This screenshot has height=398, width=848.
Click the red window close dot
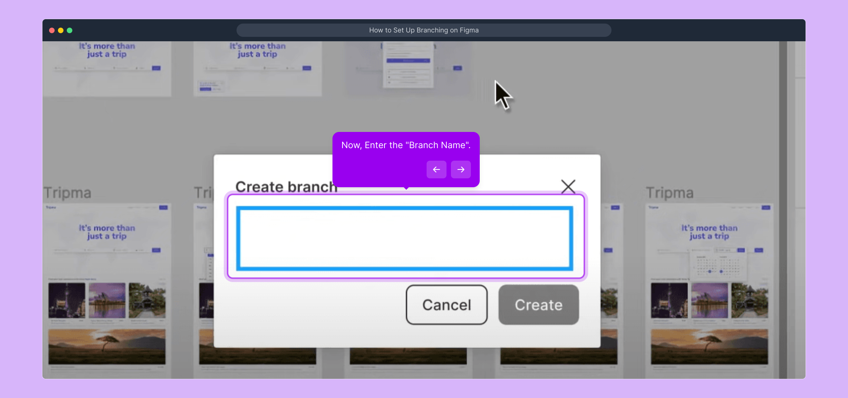[x=52, y=30]
